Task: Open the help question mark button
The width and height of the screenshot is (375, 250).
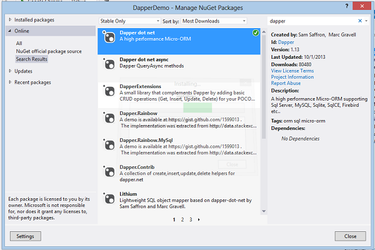Action: [x=346, y=6]
